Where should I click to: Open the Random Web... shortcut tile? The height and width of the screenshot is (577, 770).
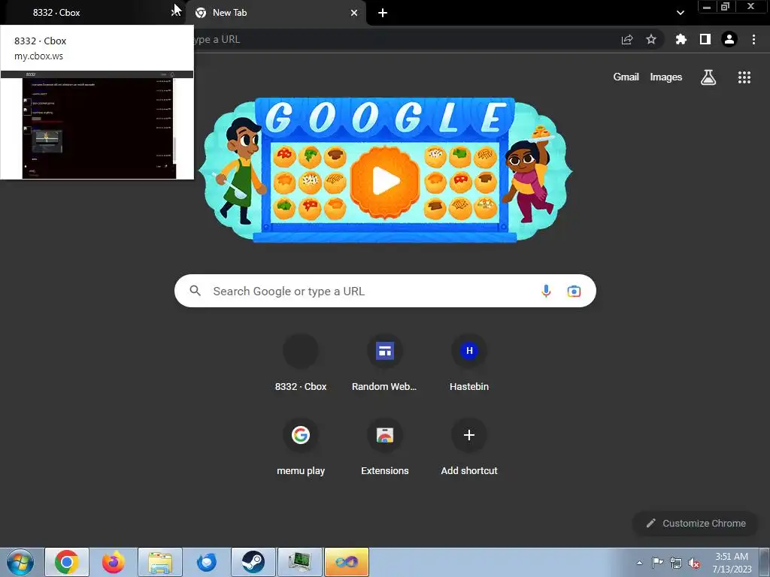click(384, 363)
